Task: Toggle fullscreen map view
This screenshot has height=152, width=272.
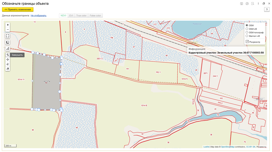Action: (8, 36)
